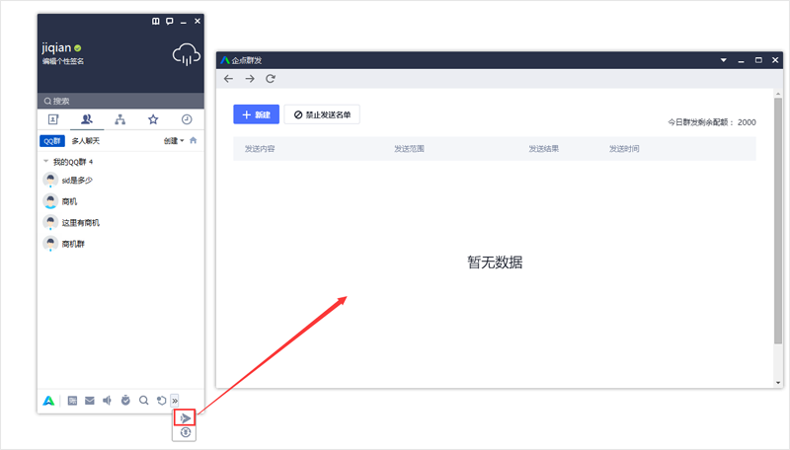Switch to the contact card tab
This screenshot has width=790, height=450.
(53, 119)
